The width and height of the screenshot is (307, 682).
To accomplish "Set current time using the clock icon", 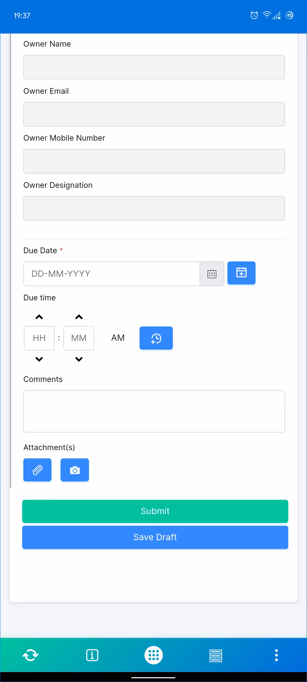I will tap(156, 338).
